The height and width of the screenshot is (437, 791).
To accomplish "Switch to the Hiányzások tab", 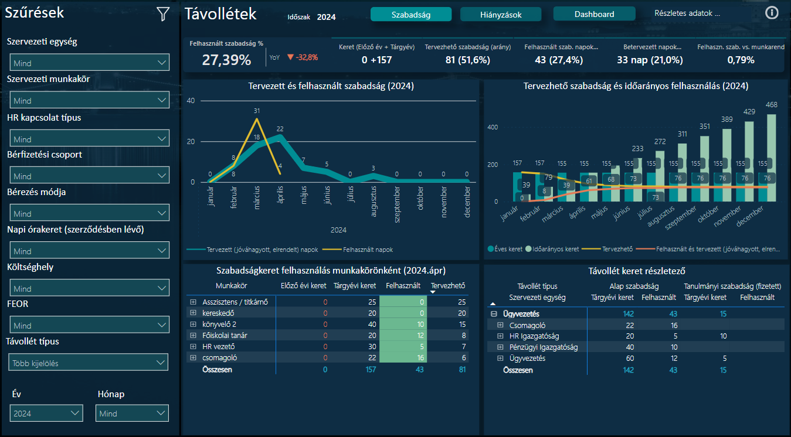I will point(500,15).
